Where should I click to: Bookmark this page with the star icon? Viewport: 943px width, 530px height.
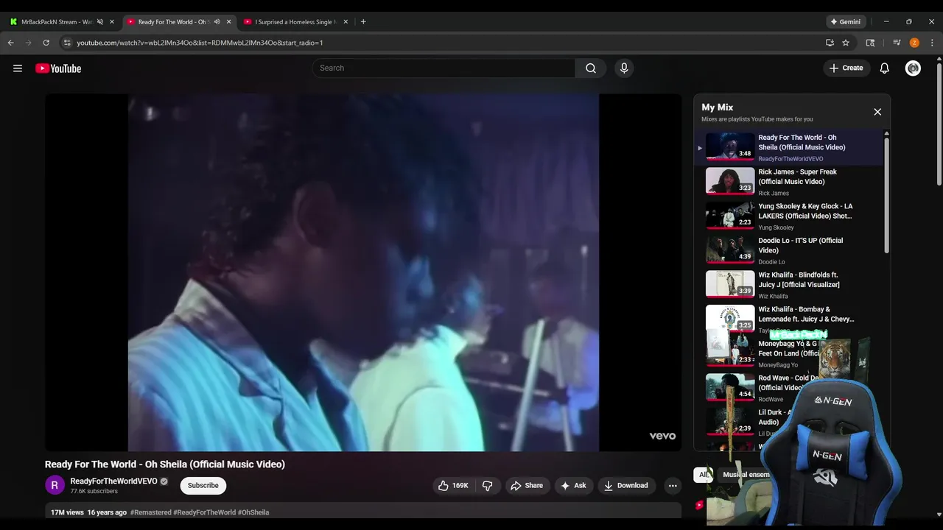[846, 43]
